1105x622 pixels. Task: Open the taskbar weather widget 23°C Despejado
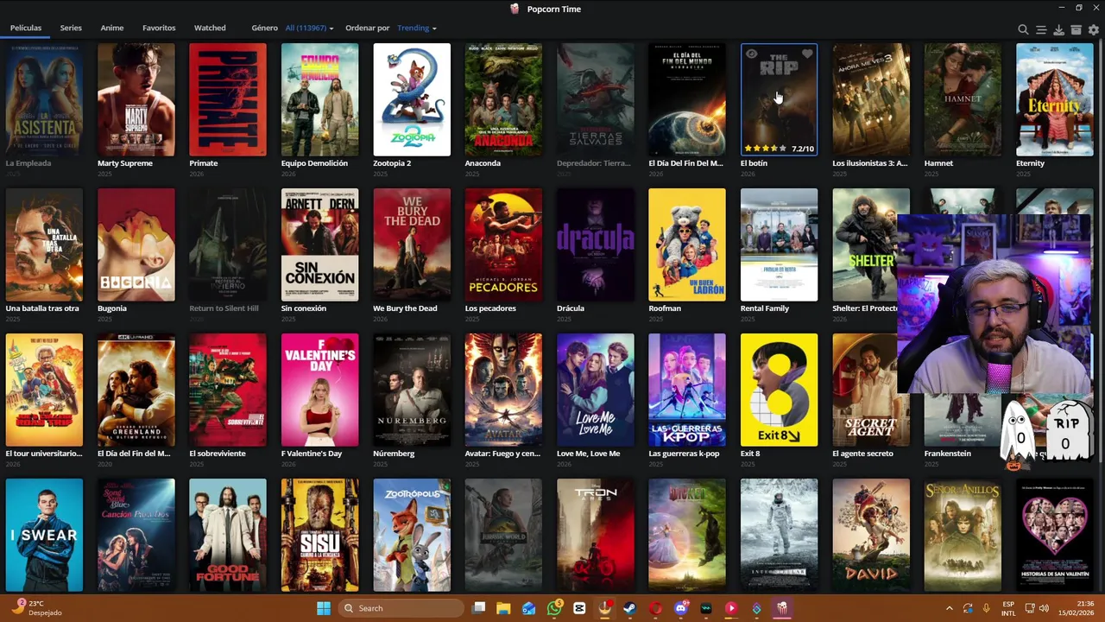click(39, 608)
